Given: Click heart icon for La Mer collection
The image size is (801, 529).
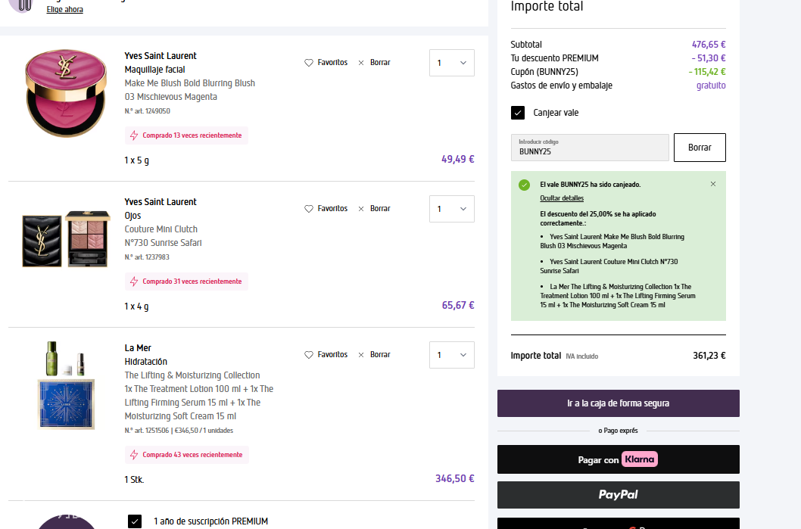Looking at the screenshot, I should (309, 355).
